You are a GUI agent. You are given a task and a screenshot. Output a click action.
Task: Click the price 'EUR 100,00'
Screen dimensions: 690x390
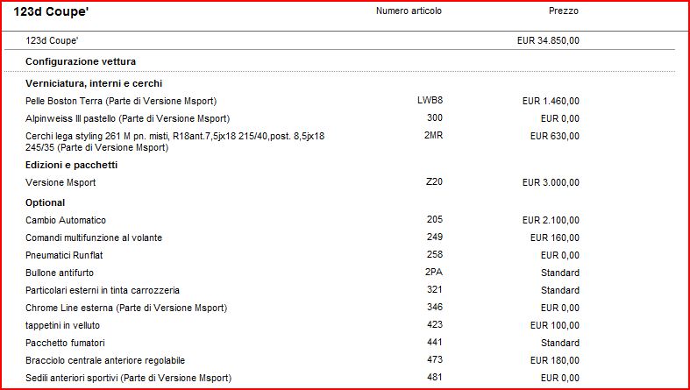555,326
